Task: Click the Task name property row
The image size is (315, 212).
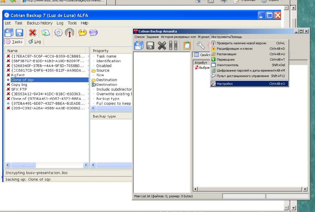Action: coord(111,56)
